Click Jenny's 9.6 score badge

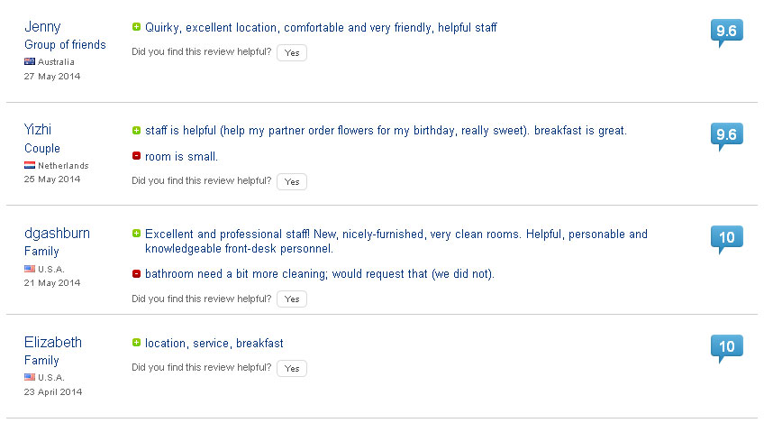click(x=726, y=32)
